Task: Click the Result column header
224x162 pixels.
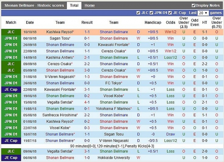Action: pos(87,23)
